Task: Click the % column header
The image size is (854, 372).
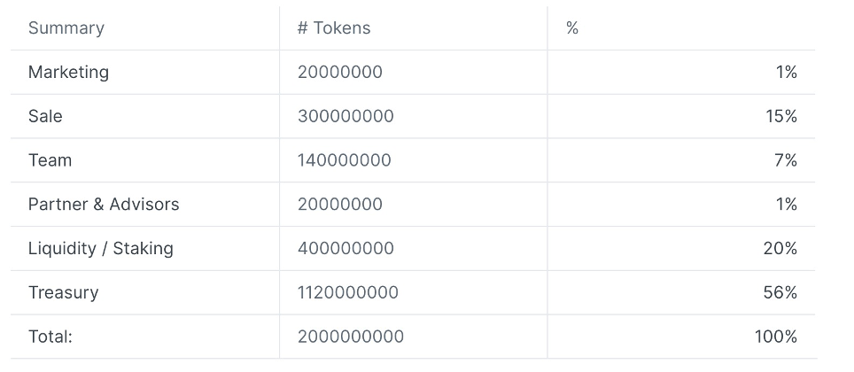Action: click(x=572, y=27)
